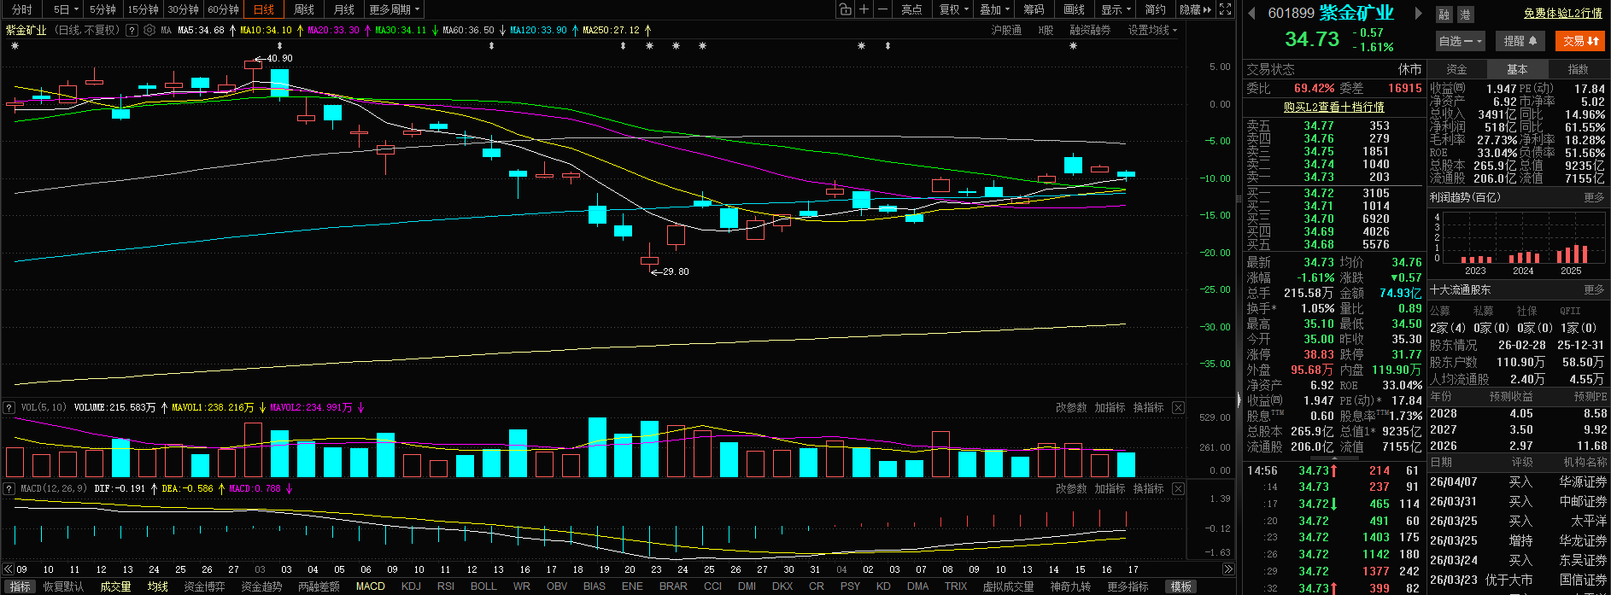
Task: Click the 40.90 high price label
Action: [279, 58]
